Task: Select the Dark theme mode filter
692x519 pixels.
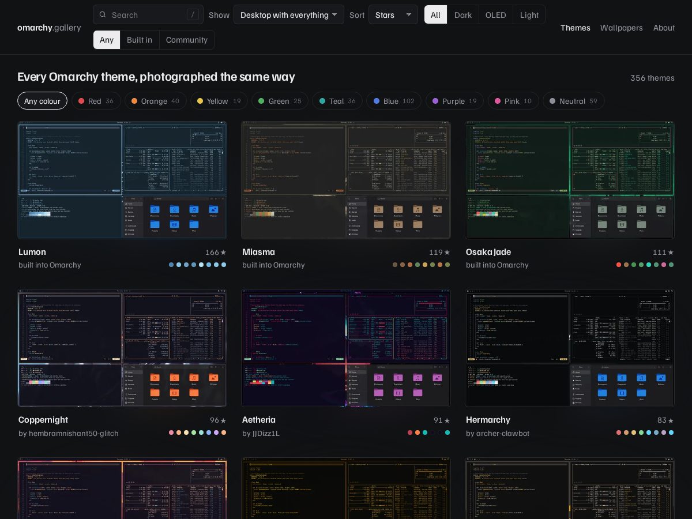Action: click(x=463, y=15)
